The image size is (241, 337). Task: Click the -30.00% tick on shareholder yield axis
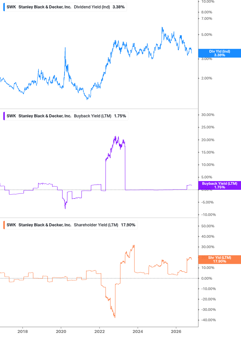208,310
